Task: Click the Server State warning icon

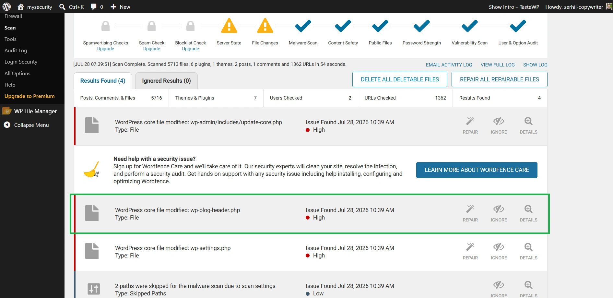Action: tap(229, 26)
